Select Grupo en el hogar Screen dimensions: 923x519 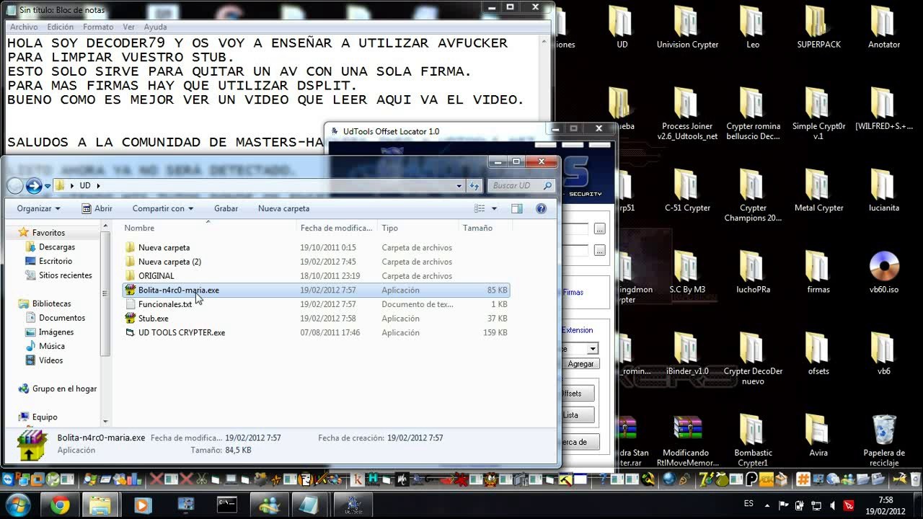[64, 389]
